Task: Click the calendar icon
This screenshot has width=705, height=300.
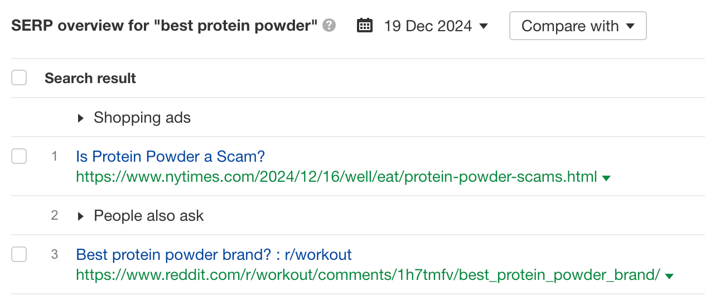Action: (x=364, y=26)
